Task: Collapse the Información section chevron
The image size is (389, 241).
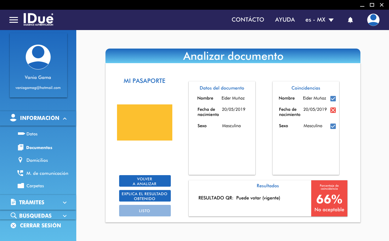Action: [65, 118]
